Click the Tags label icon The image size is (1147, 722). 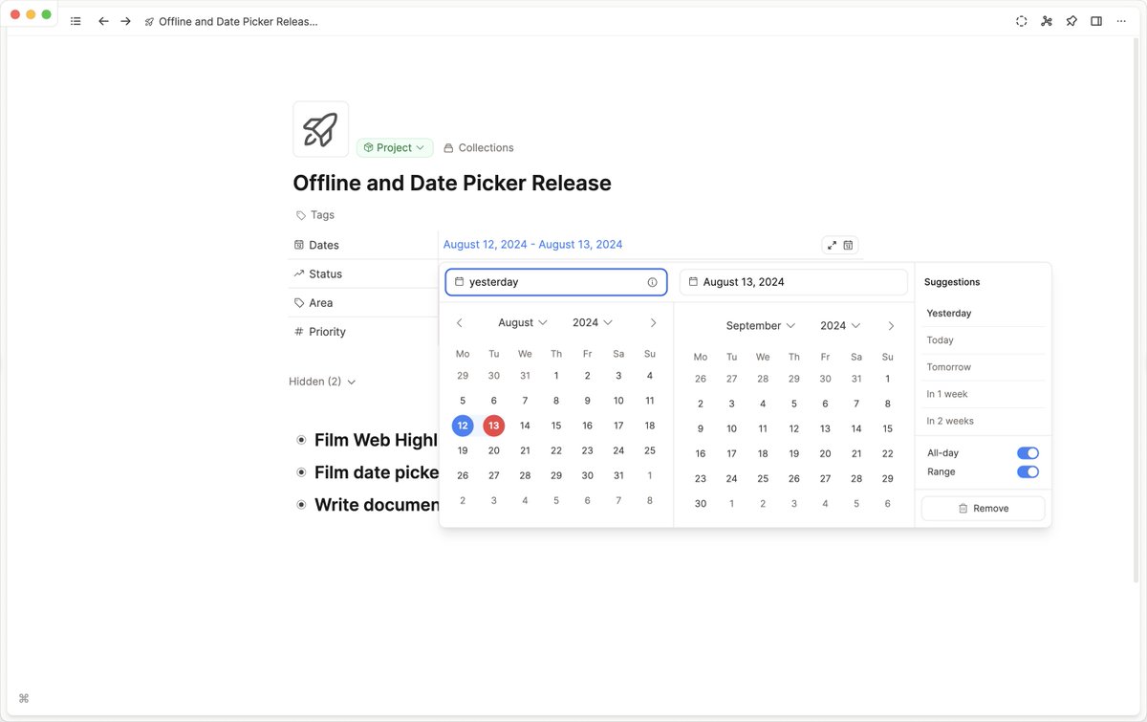(301, 215)
